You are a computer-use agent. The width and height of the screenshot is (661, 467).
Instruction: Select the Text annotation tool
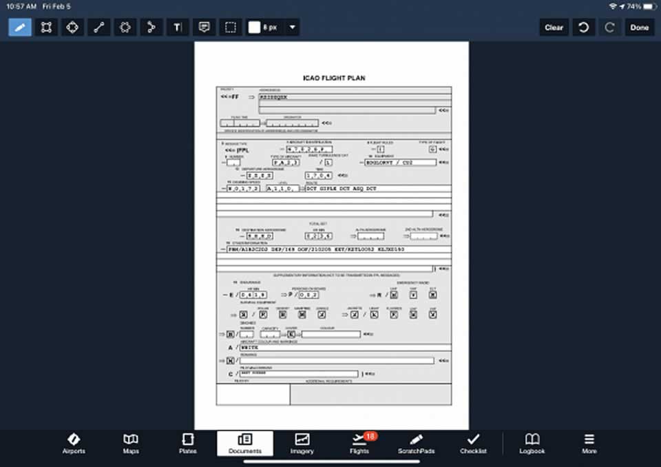coord(178,28)
